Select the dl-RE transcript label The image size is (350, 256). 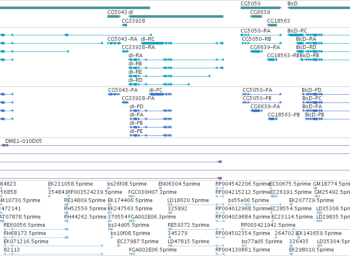coord(135,72)
